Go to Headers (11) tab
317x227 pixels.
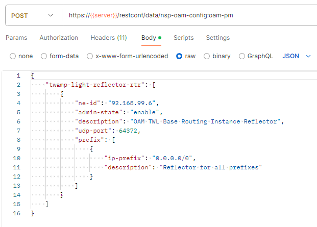[x=109, y=38]
